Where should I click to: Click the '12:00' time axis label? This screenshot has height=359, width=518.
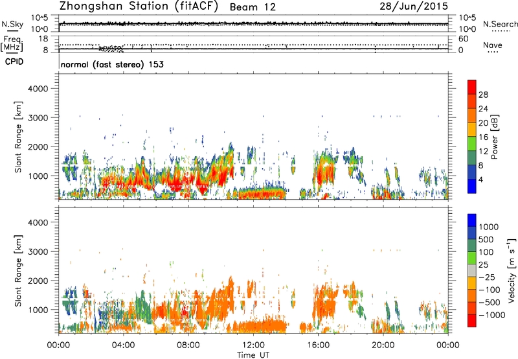[x=253, y=345]
